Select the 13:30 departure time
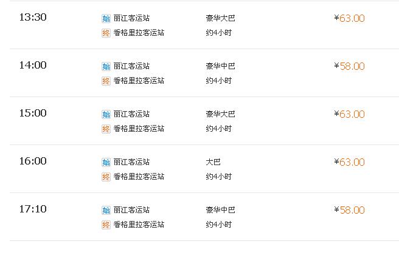Viewport: 399px width, 258px height. pyautogui.click(x=33, y=17)
